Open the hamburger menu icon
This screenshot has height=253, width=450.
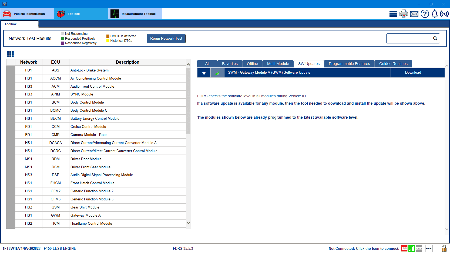(x=393, y=14)
